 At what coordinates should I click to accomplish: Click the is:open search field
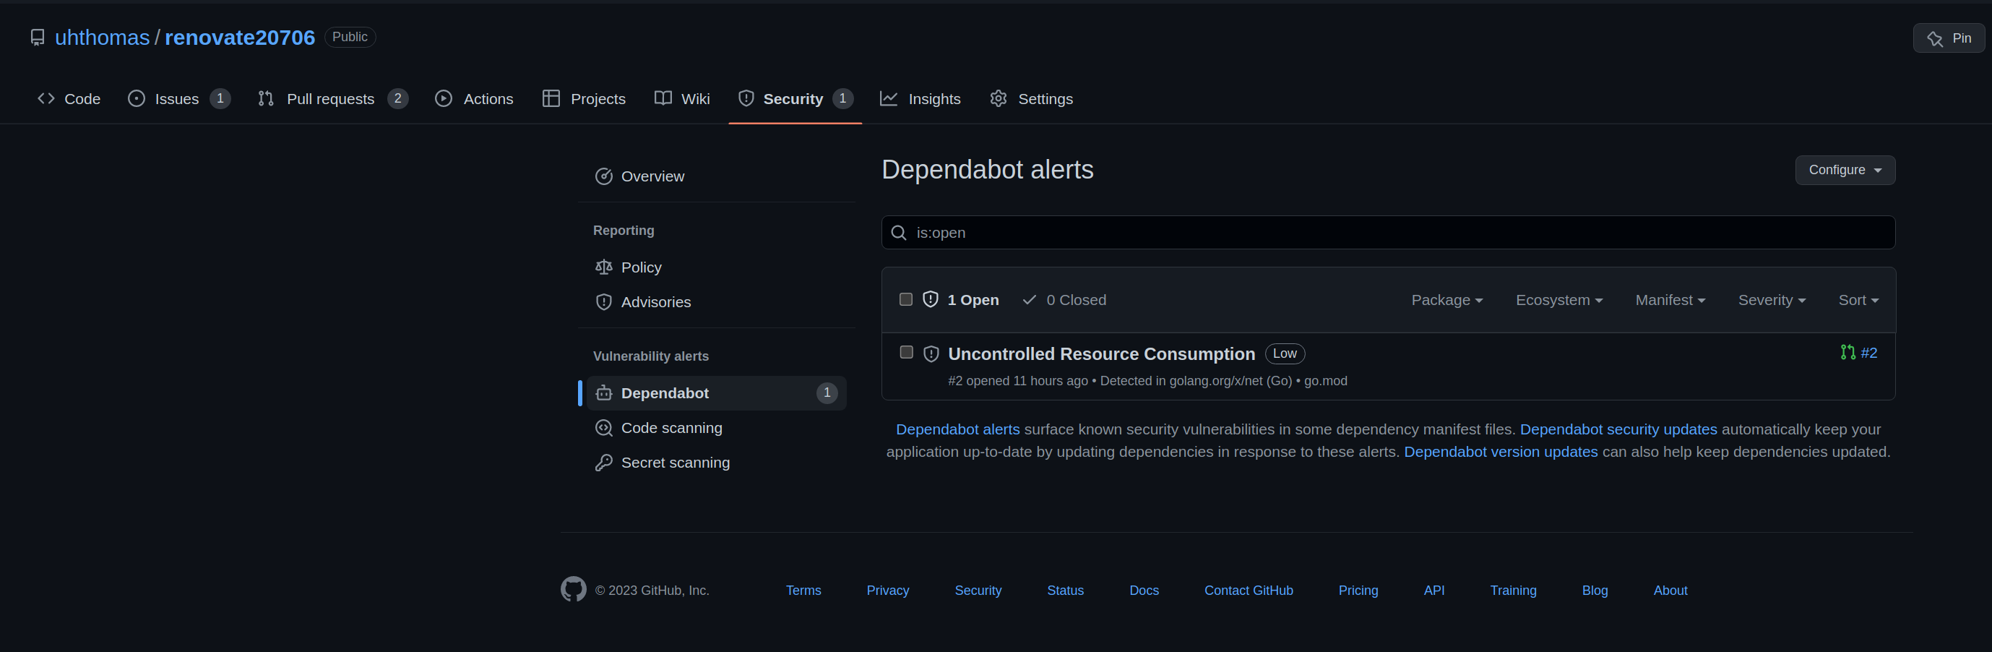click(1387, 233)
